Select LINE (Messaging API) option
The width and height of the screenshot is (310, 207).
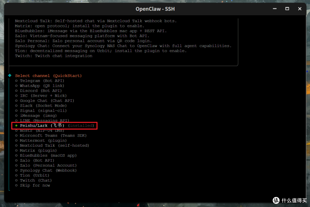pos(42,120)
